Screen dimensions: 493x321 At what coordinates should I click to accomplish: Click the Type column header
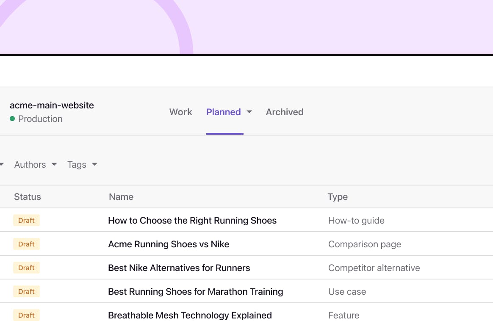click(338, 196)
